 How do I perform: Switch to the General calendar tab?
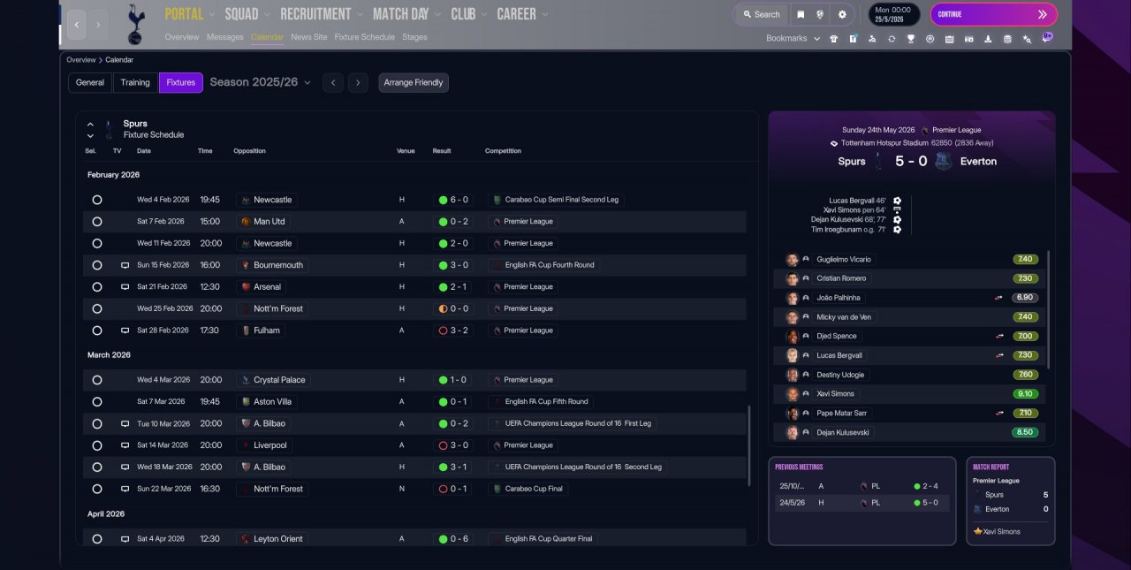point(90,82)
